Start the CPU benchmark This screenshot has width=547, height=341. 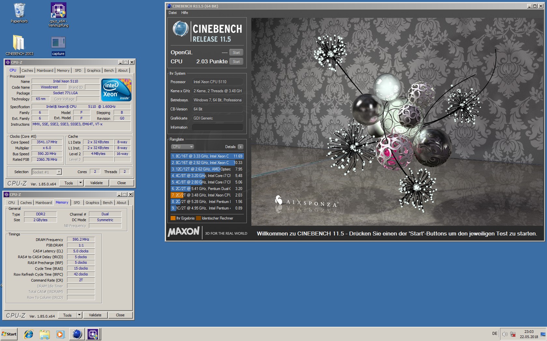(x=236, y=61)
